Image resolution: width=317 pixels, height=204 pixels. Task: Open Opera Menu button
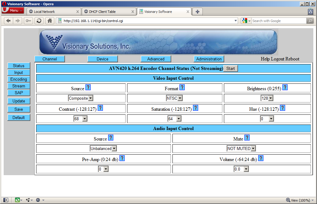13,10
